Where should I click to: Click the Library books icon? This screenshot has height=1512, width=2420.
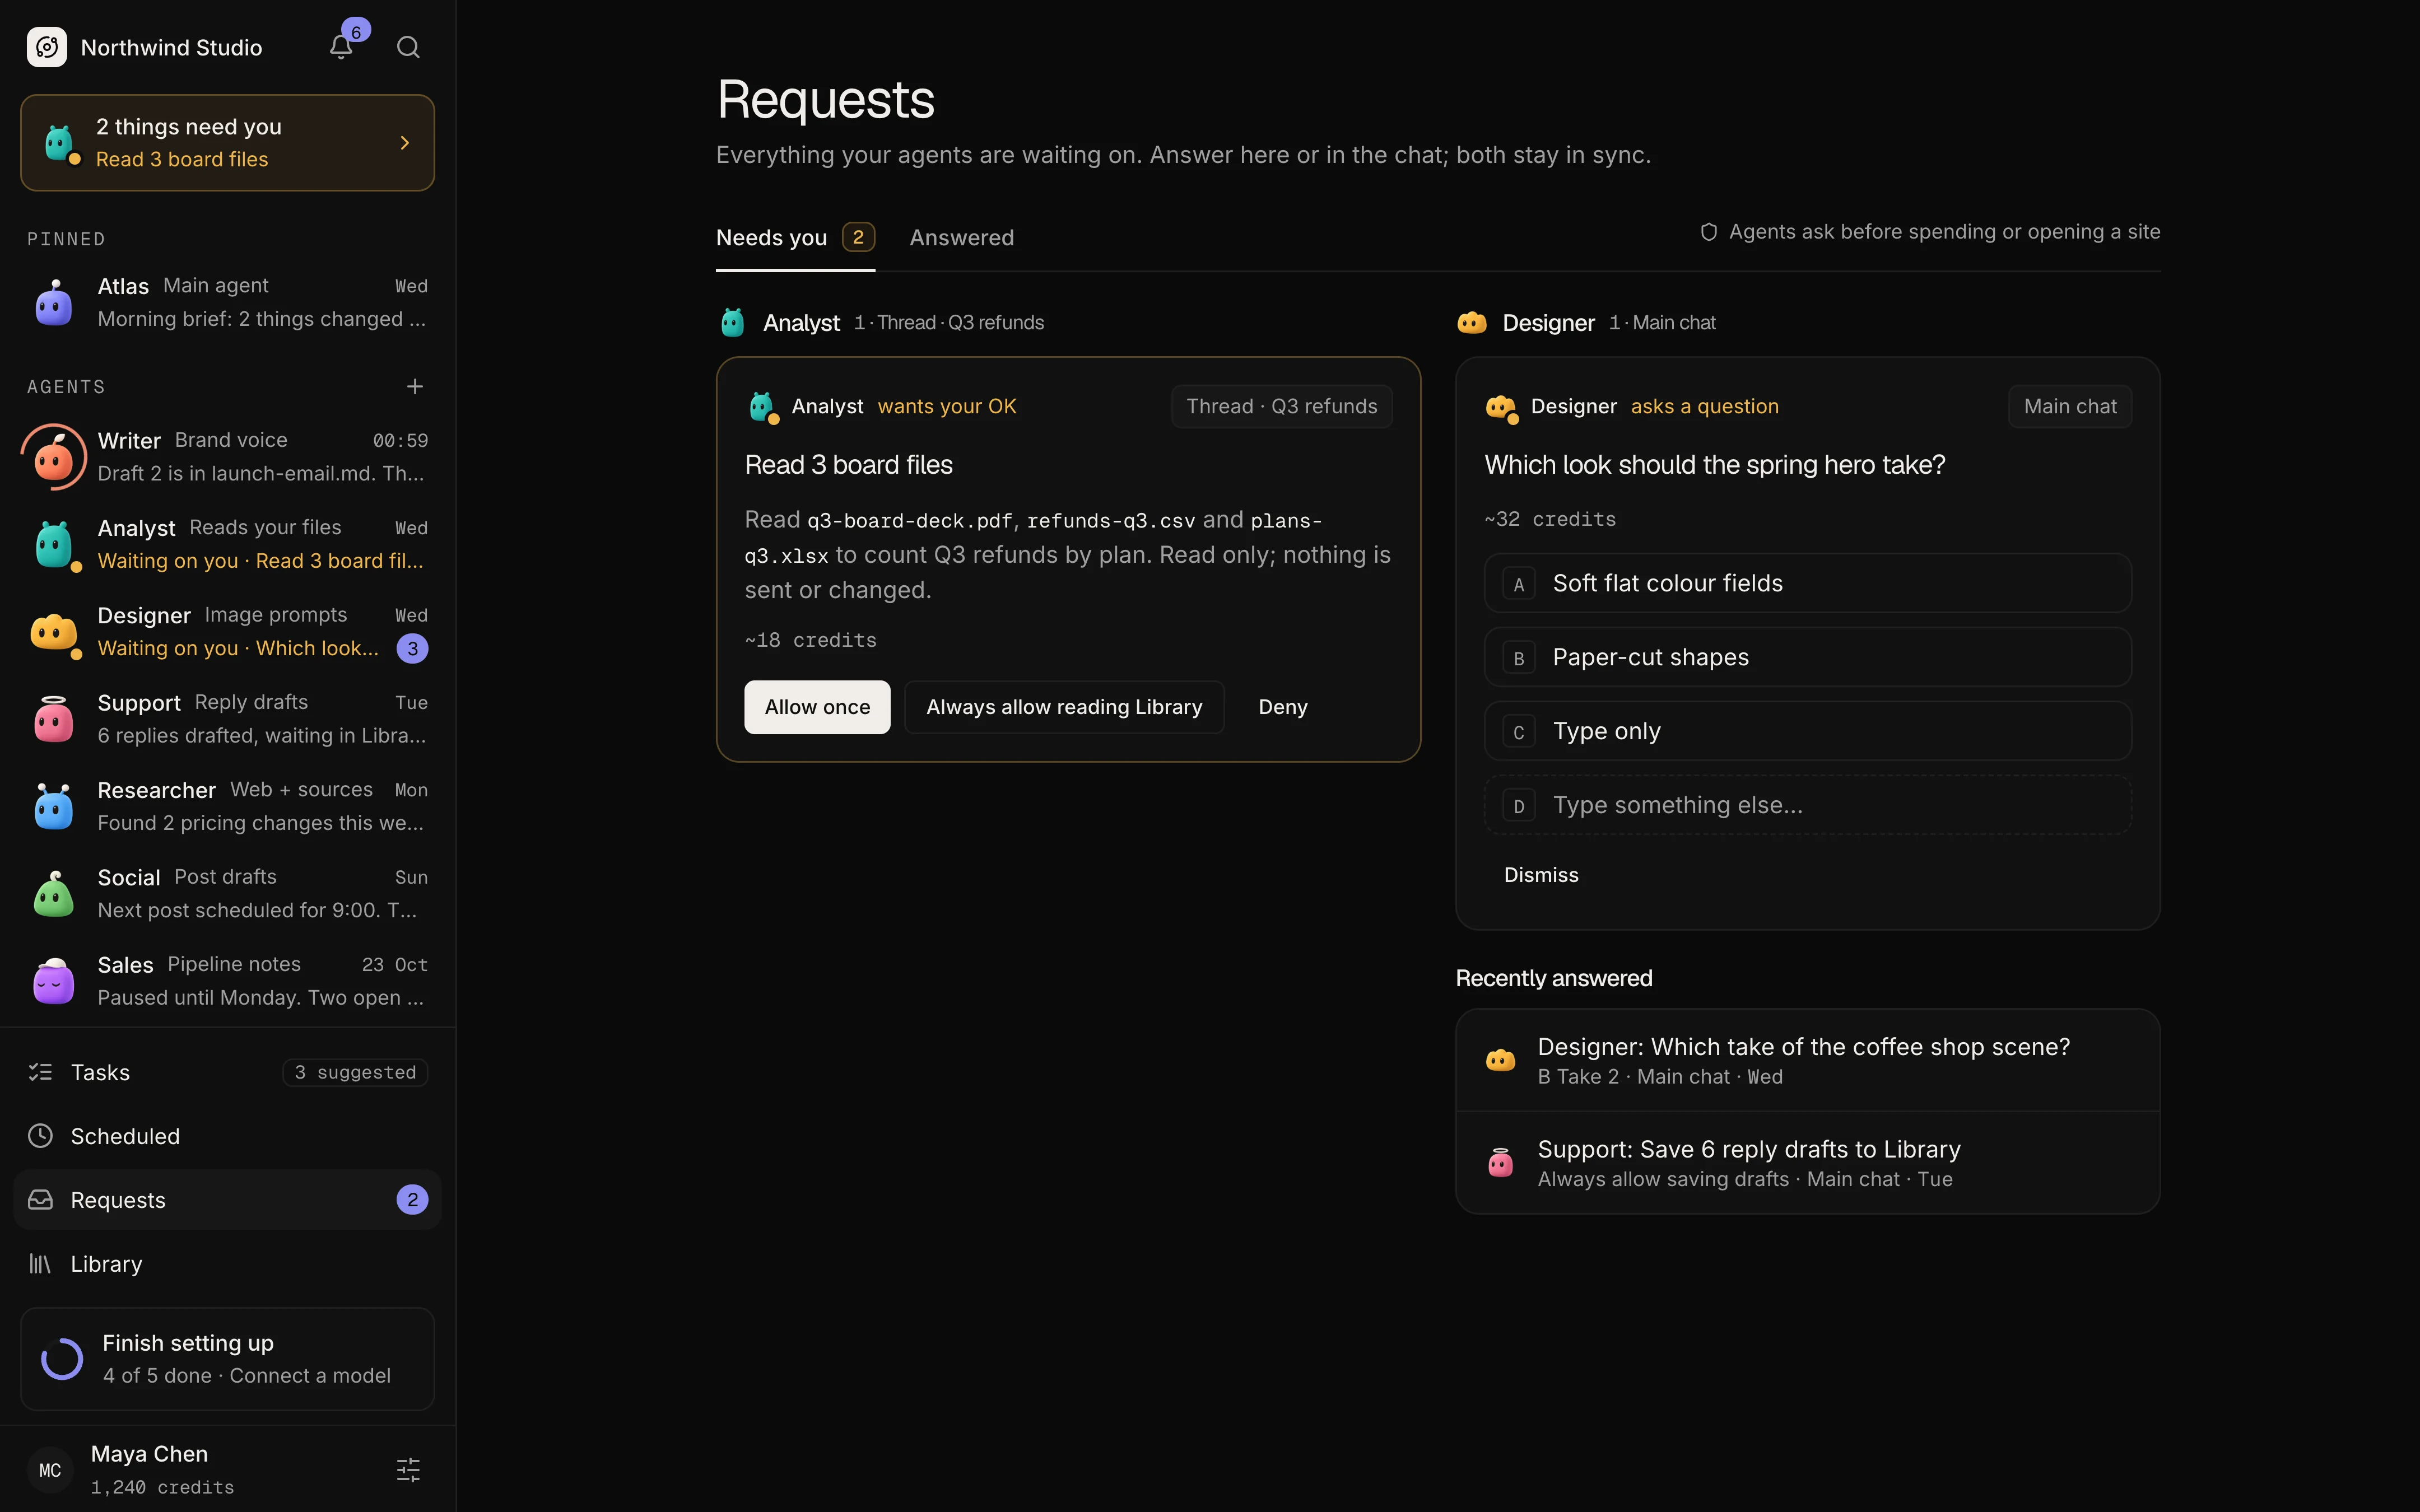40,1264
